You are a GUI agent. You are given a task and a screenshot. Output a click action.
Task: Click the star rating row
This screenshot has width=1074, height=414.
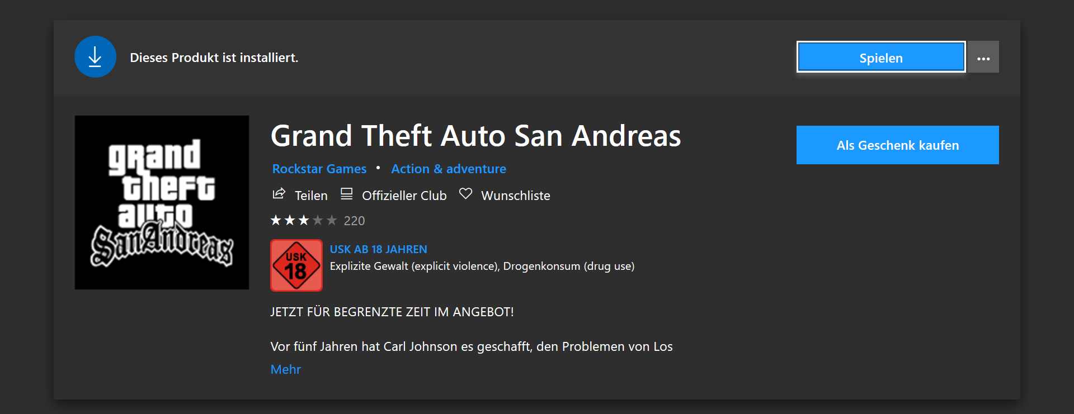(304, 220)
